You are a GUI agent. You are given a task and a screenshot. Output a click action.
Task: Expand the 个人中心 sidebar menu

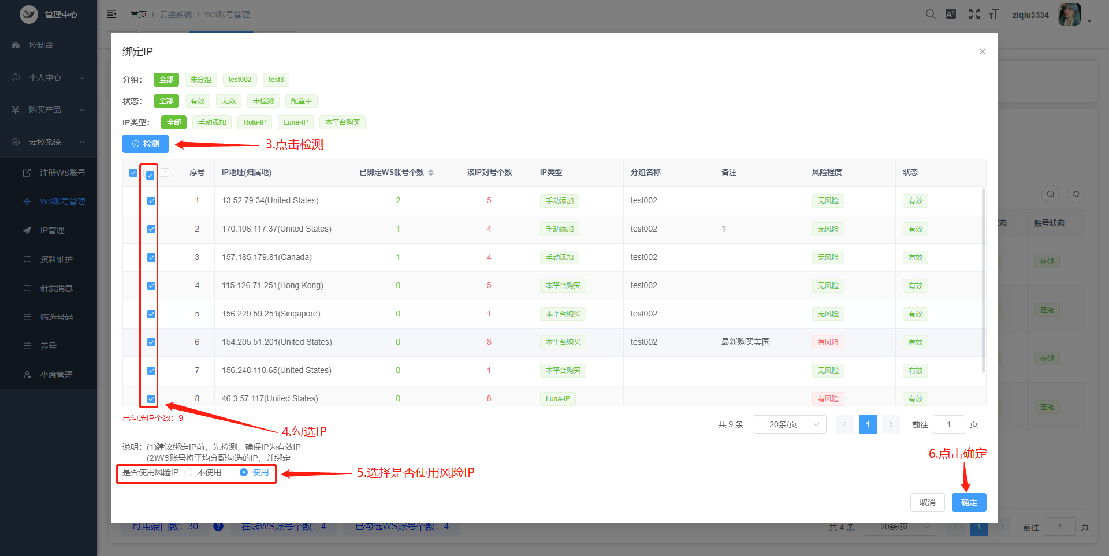pos(49,77)
